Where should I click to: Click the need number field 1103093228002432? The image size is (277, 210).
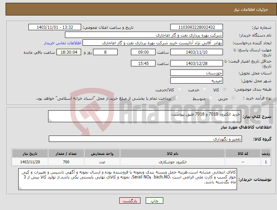coord(197,27)
